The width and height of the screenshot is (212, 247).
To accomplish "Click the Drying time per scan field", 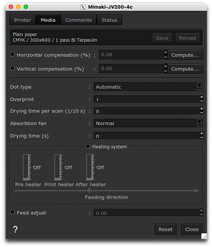I will (x=147, y=111).
